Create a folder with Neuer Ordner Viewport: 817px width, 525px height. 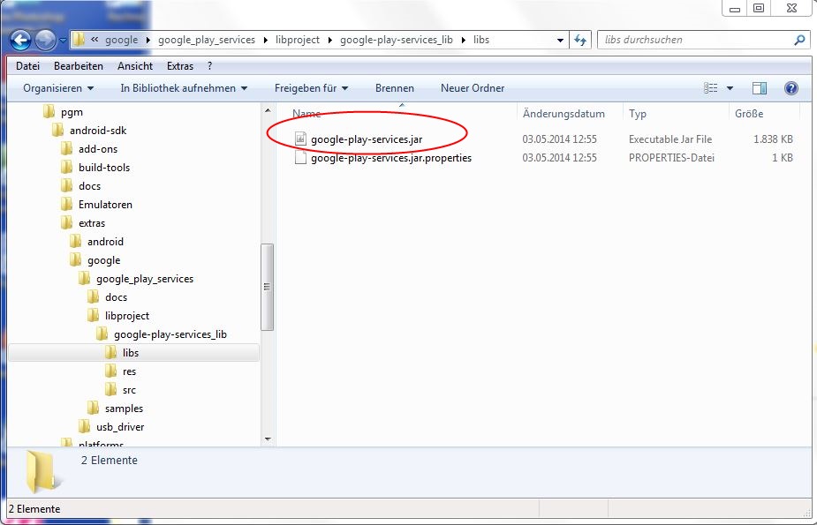pyautogui.click(x=473, y=88)
